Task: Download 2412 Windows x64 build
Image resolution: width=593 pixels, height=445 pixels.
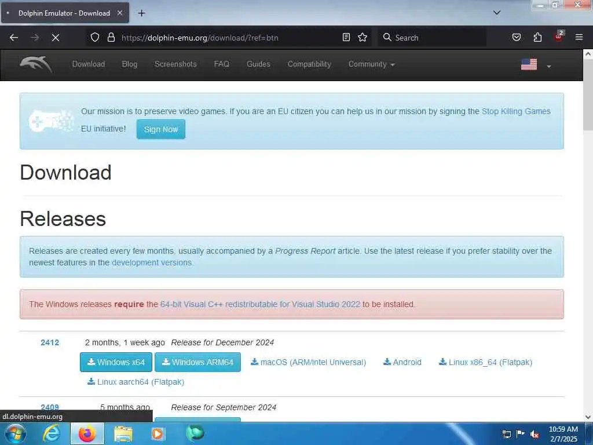Action: 116,362
